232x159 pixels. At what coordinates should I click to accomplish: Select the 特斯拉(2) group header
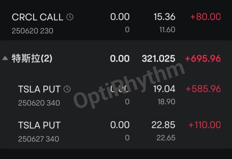pyautogui.click(x=116, y=58)
